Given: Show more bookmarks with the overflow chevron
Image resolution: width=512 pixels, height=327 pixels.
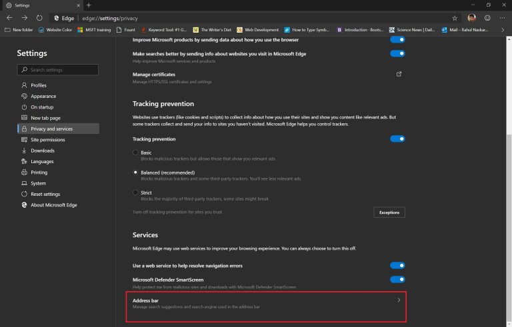Looking at the screenshot, I should tap(503, 30).
